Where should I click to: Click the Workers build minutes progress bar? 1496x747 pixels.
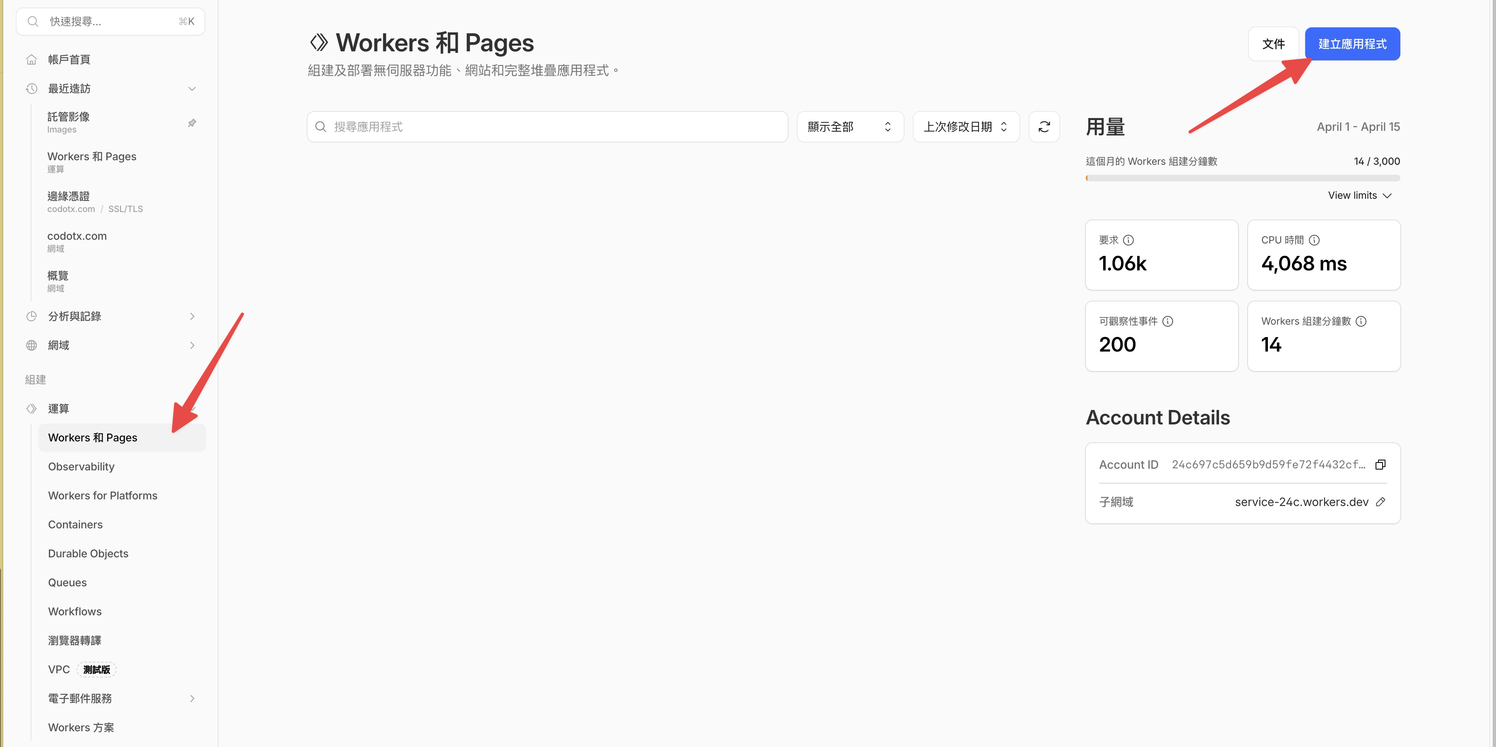pyautogui.click(x=1243, y=178)
